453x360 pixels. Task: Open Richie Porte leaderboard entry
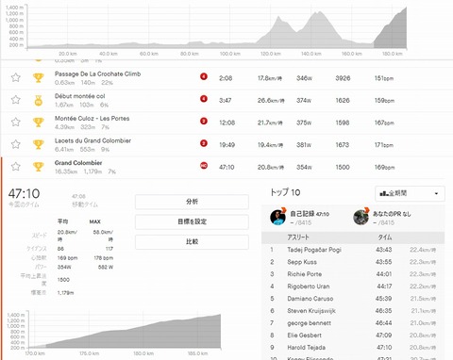pos(304,274)
